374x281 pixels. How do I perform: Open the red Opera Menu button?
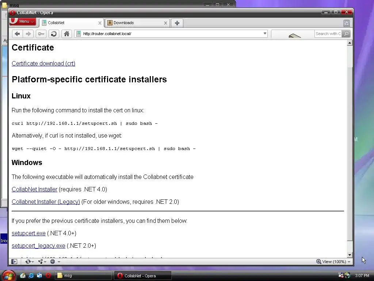tap(23, 21)
